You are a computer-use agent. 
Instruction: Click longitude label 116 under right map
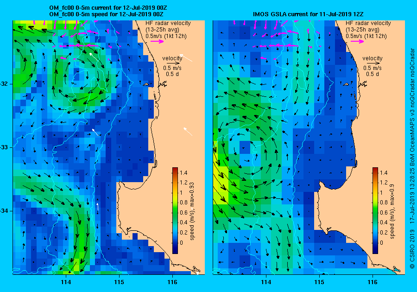(x=373, y=282)
